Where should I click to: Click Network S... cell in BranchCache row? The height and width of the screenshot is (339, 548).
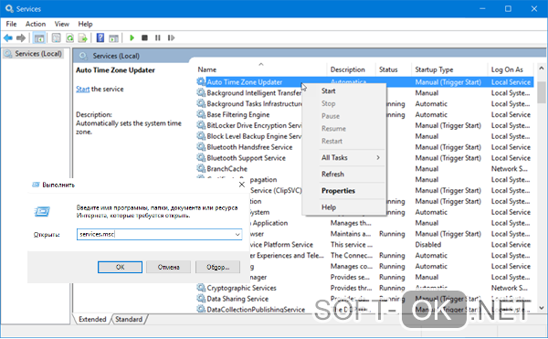point(510,168)
